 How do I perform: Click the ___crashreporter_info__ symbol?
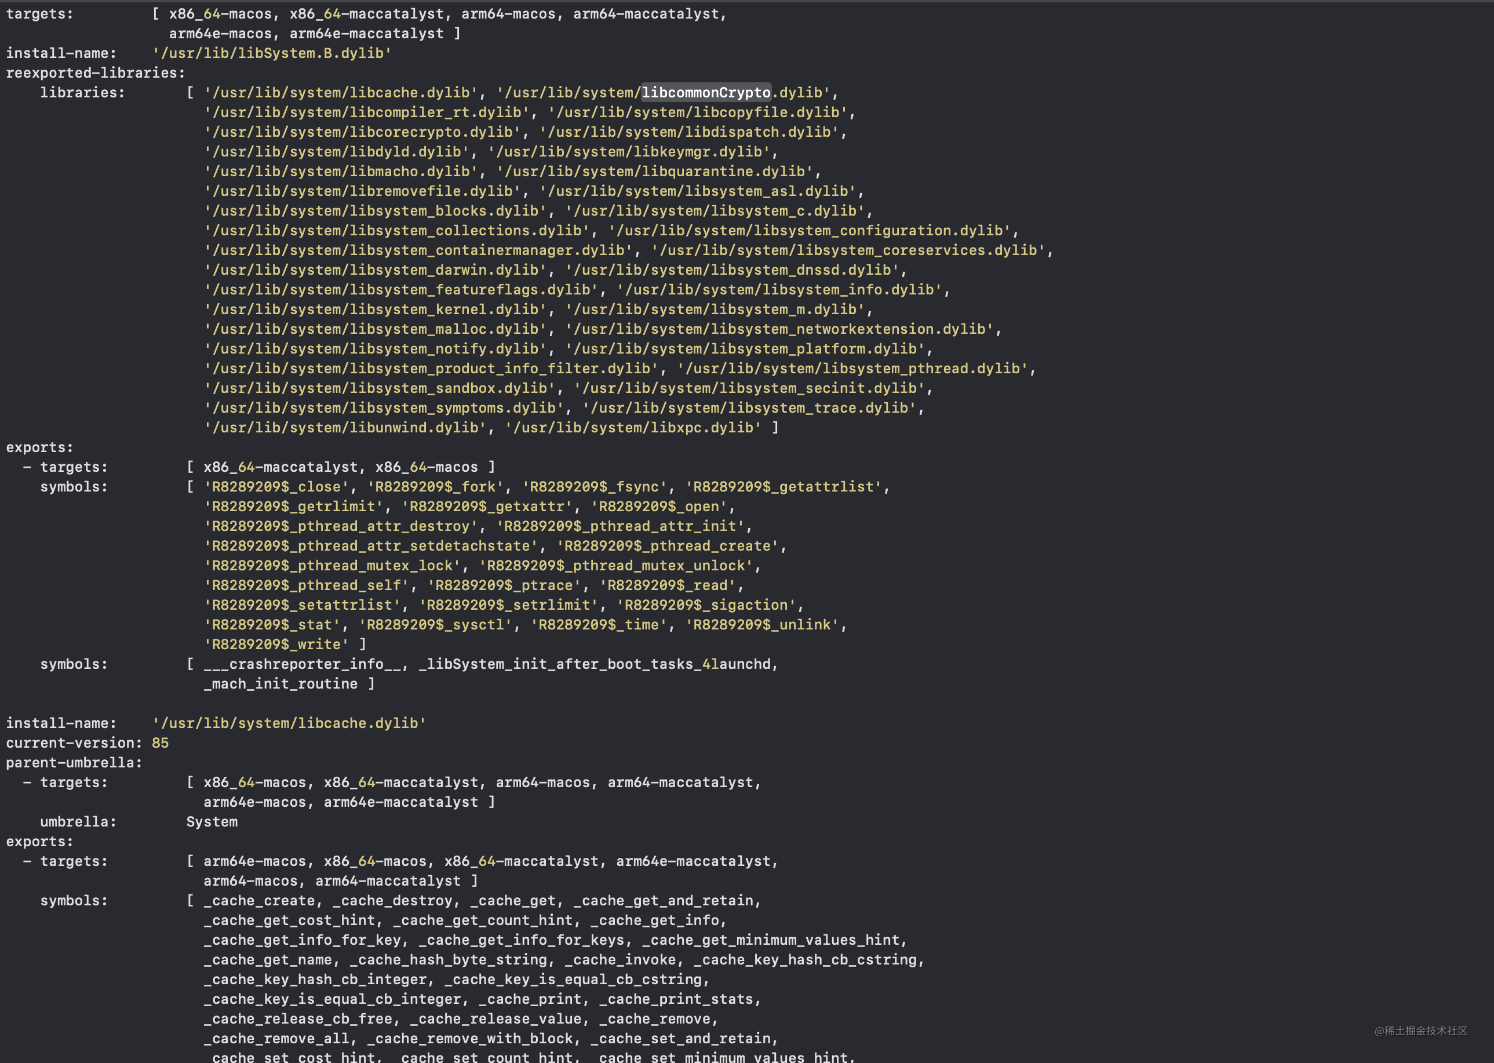[x=303, y=663]
